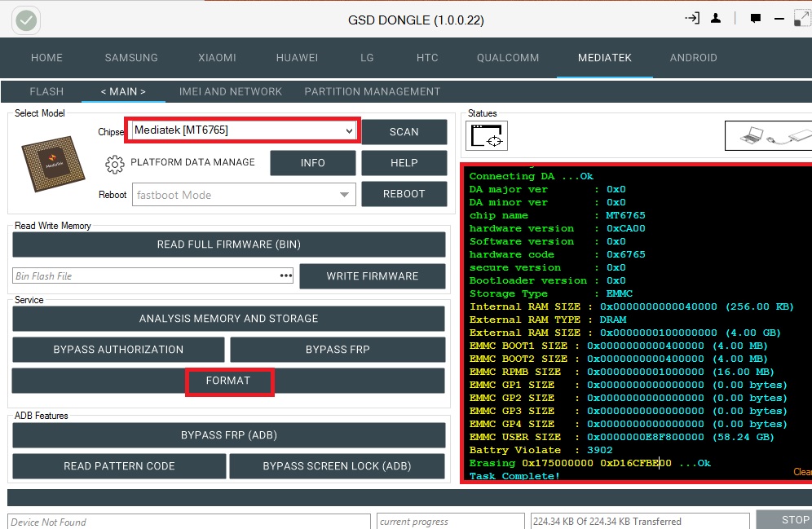Click the 'EMMC USER SIZE' log line
This screenshot has width=812, height=529.
coord(622,437)
